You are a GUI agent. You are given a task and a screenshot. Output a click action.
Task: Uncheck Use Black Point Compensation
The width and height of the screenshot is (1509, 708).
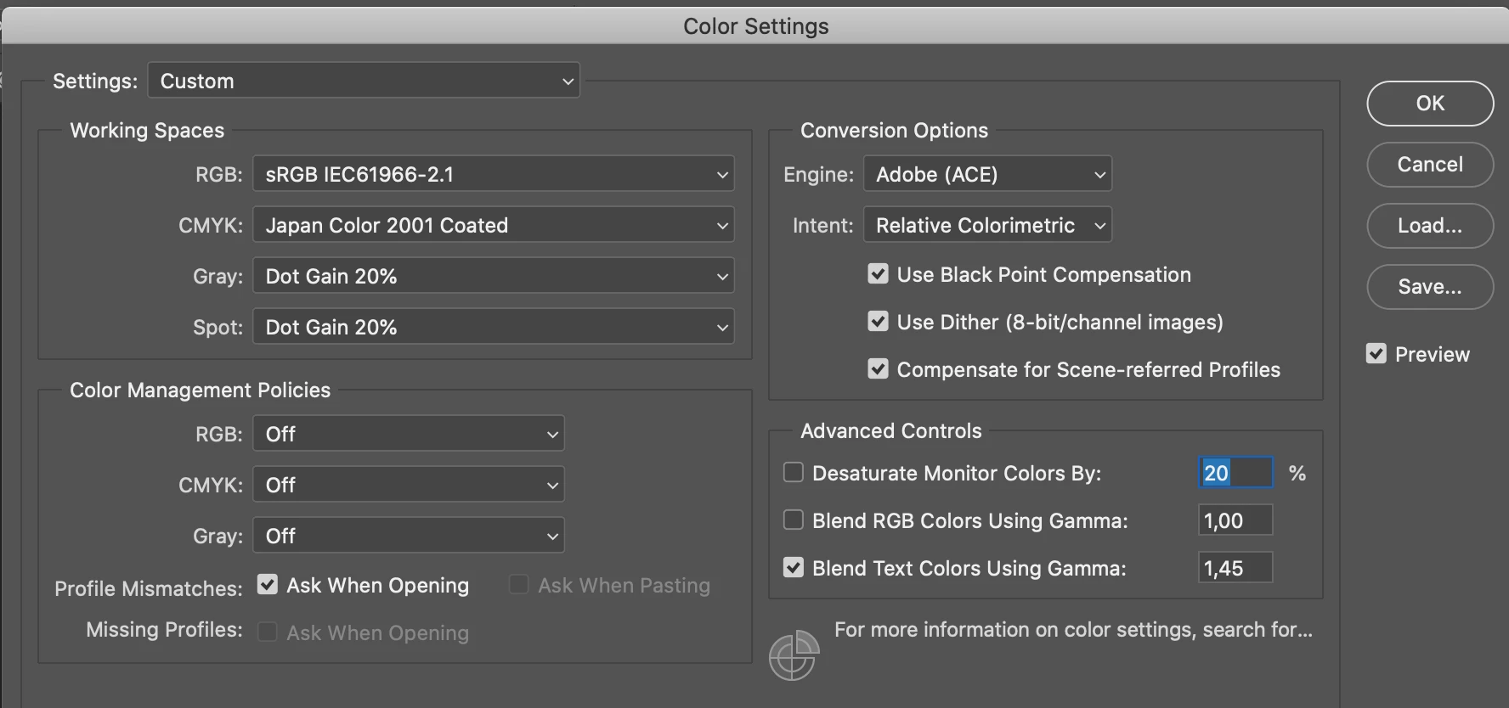[x=878, y=273]
